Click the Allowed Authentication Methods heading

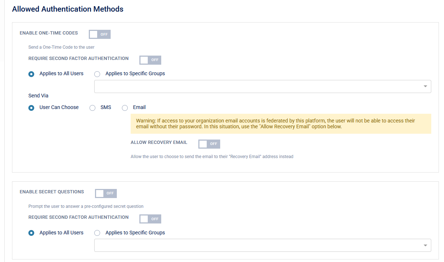[68, 9]
